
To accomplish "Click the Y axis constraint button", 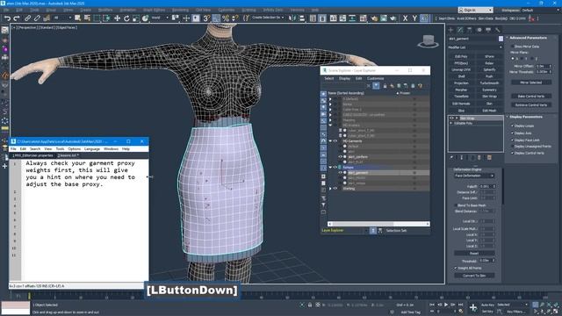I will tap(414, 18).
